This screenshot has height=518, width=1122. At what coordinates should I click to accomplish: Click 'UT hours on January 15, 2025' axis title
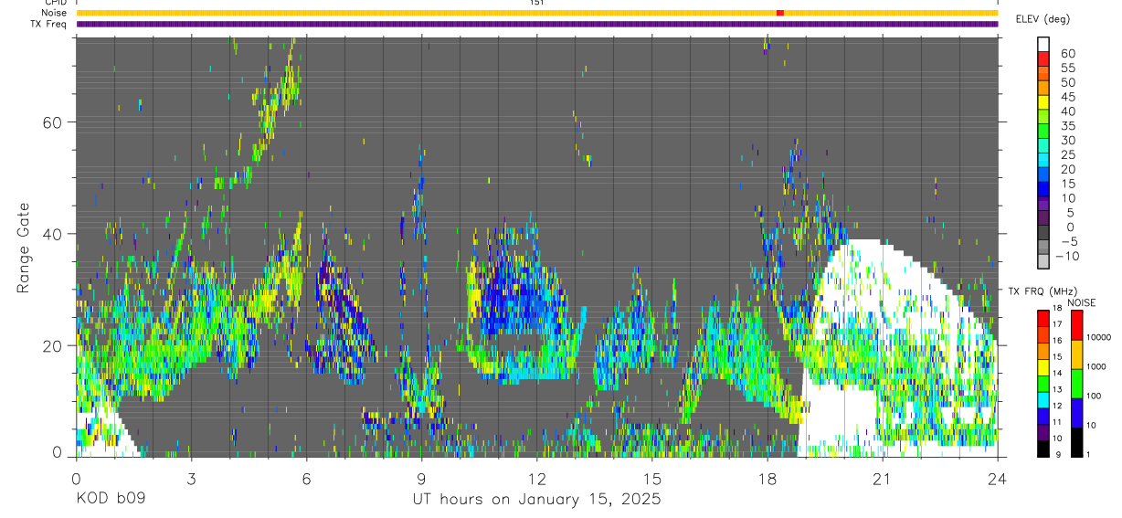tap(535, 500)
